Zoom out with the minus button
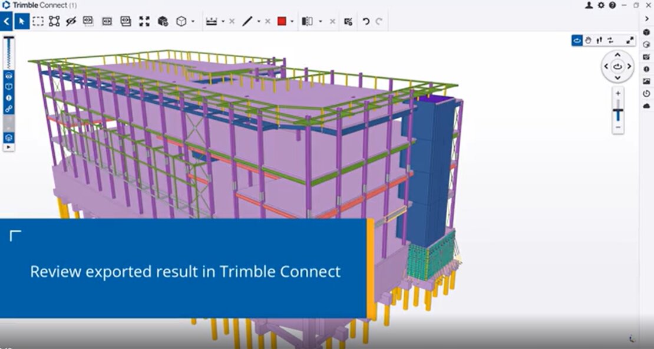 pyautogui.click(x=618, y=127)
